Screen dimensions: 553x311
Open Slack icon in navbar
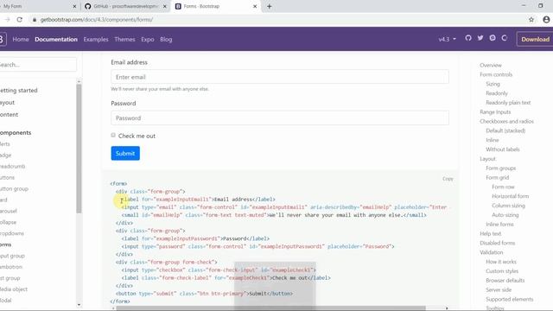tap(493, 38)
